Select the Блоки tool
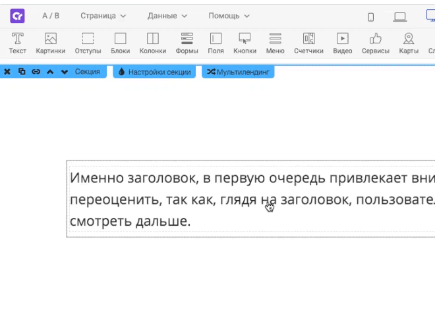This screenshot has width=435, height=329. (121, 43)
